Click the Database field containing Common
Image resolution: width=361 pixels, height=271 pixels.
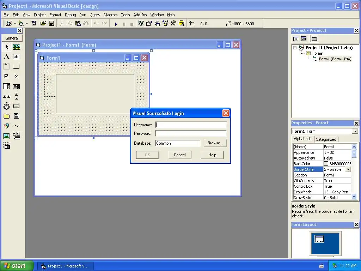(178, 143)
